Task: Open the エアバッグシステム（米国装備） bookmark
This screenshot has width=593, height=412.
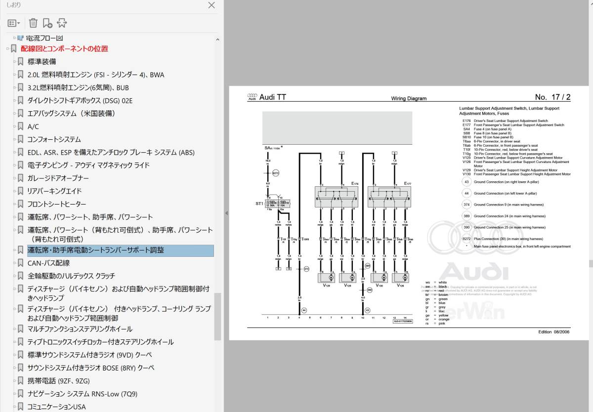Action: (x=72, y=113)
